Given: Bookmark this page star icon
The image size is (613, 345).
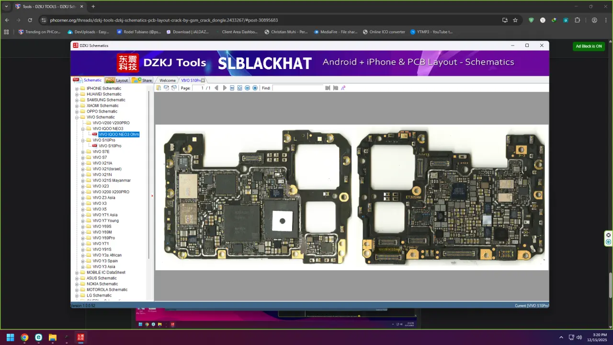Looking at the screenshot, I should click(515, 20).
